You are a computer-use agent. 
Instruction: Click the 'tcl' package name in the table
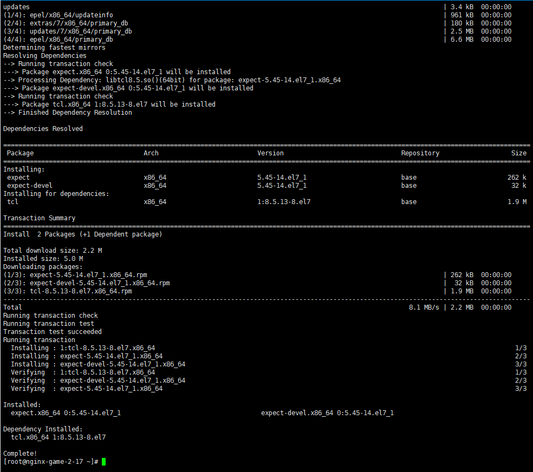click(12, 202)
